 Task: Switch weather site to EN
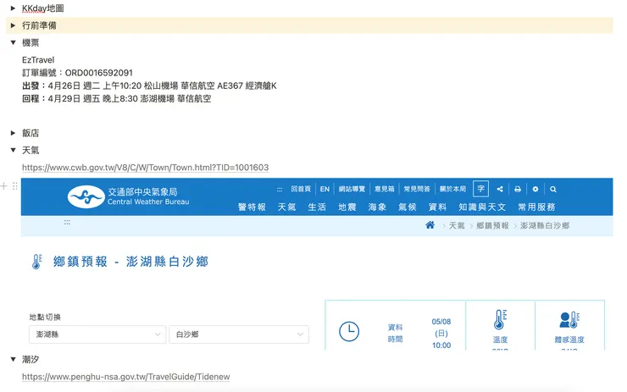click(x=325, y=189)
